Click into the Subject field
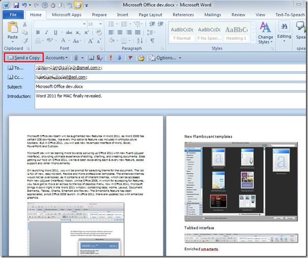The image size is (308, 258). click(x=168, y=87)
